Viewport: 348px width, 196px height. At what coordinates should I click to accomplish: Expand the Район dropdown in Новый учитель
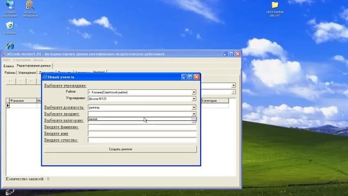pos(194,92)
